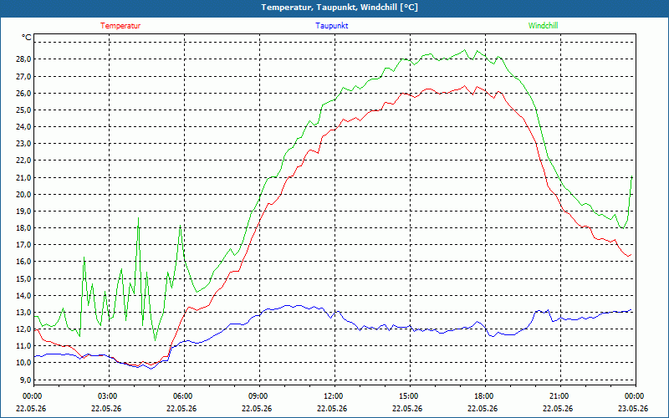
Task: Click the '19,0' y-axis label
Action: click(23, 212)
